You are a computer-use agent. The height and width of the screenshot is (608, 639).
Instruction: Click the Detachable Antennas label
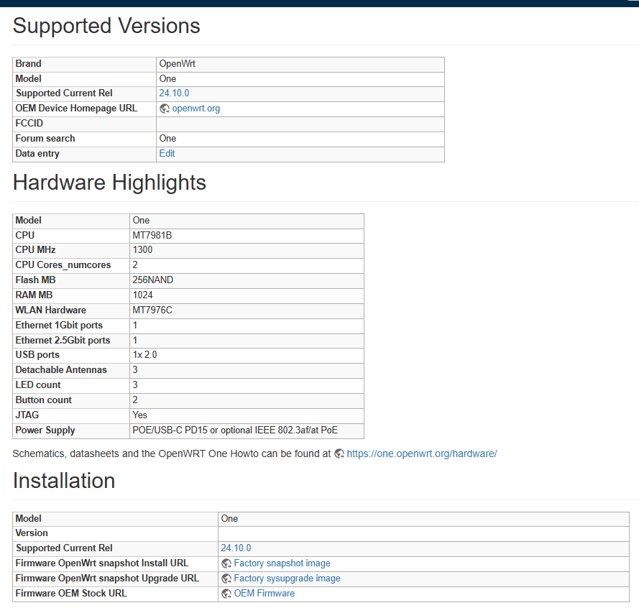61,370
